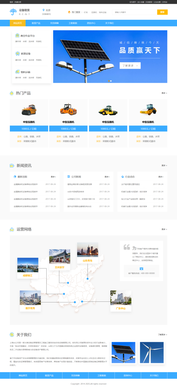Expand 更多 in the 公司新闻 panel
Viewport: 177px width, 389px height.
click(x=107, y=177)
